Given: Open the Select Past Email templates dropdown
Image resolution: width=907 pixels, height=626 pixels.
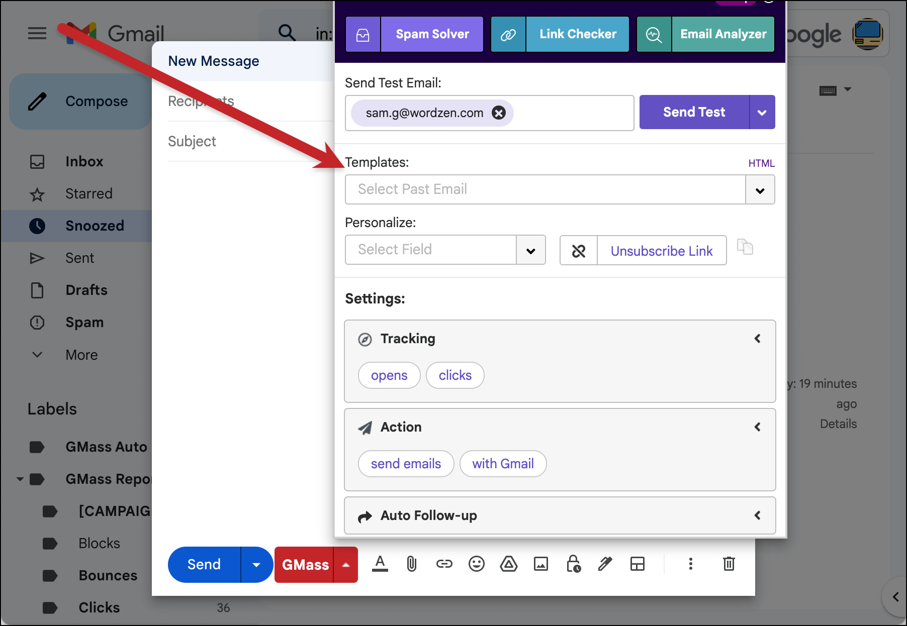Looking at the screenshot, I should [760, 190].
